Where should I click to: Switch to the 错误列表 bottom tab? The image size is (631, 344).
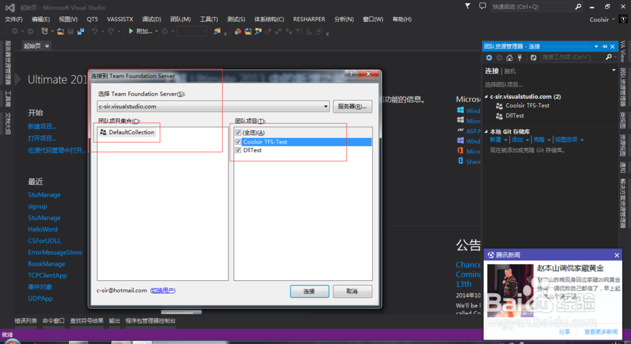26,321
